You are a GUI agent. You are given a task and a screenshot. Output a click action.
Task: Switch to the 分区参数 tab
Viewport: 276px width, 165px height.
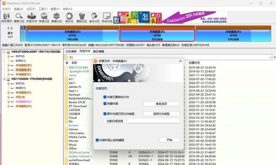71,51
